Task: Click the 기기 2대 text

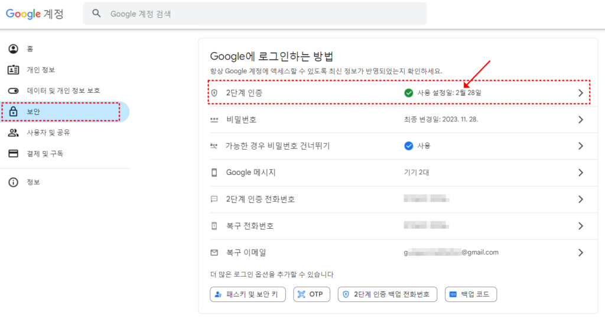Action: (x=417, y=172)
